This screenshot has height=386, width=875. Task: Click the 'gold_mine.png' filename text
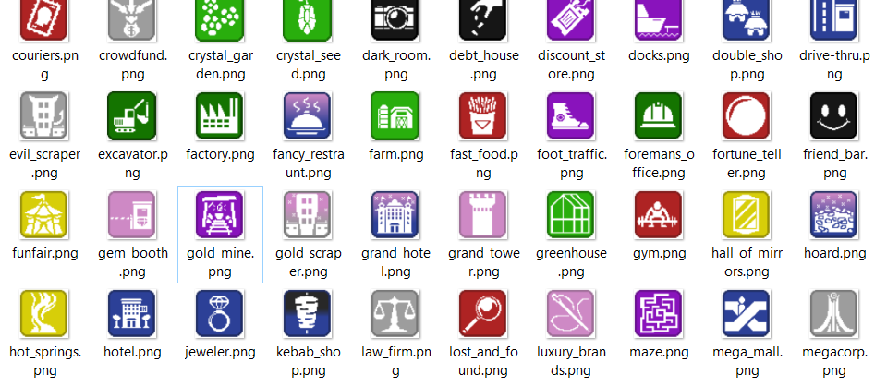221,263
